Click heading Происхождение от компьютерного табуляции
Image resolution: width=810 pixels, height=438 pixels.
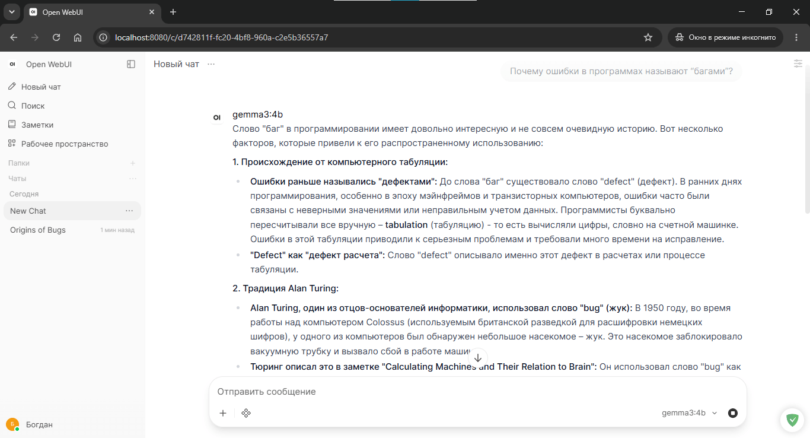coord(340,162)
